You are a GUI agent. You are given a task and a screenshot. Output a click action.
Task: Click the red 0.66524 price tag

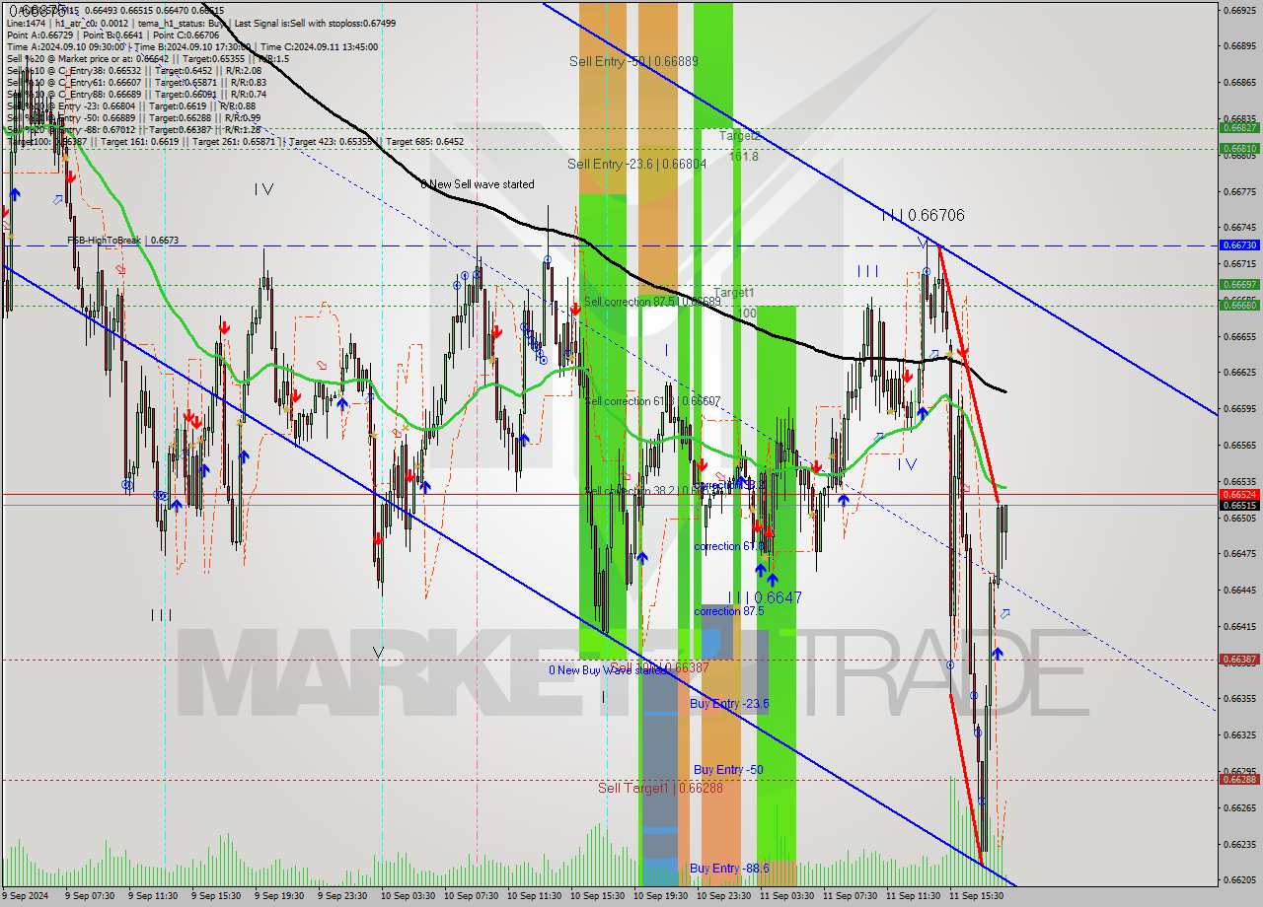coord(1239,494)
